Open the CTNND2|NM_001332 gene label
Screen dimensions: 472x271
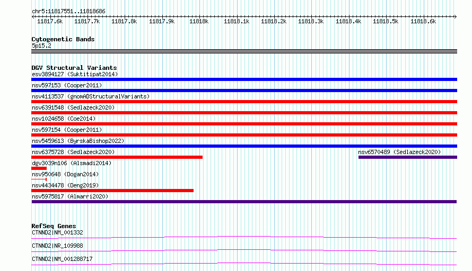click(57, 232)
